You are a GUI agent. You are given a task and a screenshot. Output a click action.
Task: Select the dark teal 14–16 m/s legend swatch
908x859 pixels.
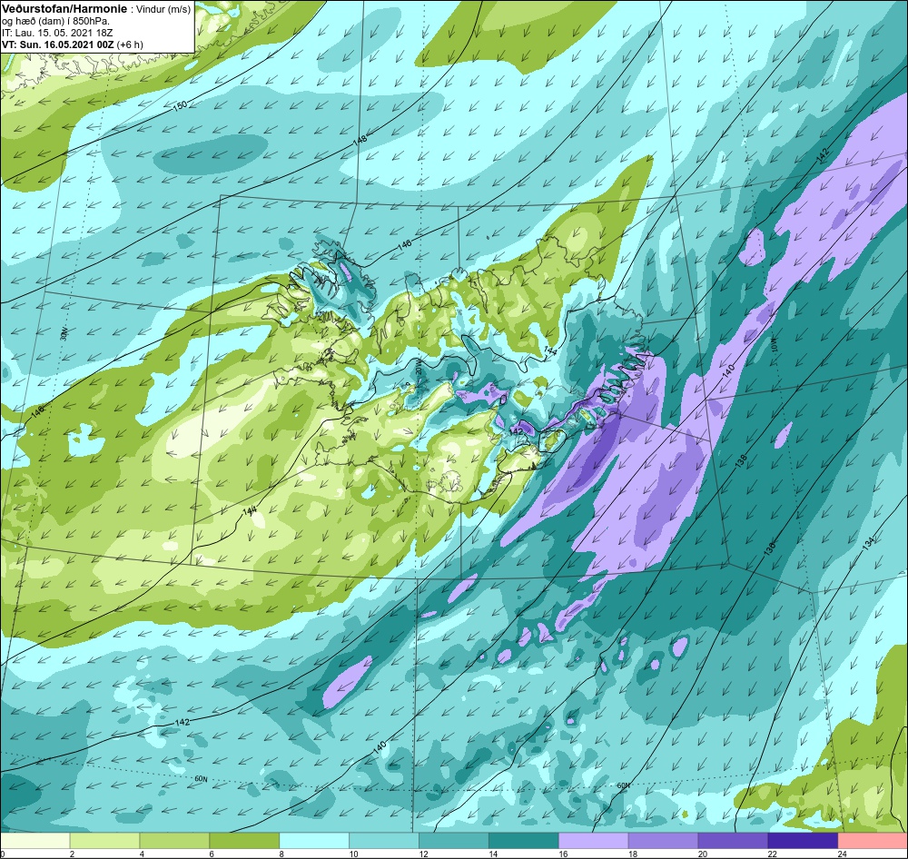click(x=524, y=841)
